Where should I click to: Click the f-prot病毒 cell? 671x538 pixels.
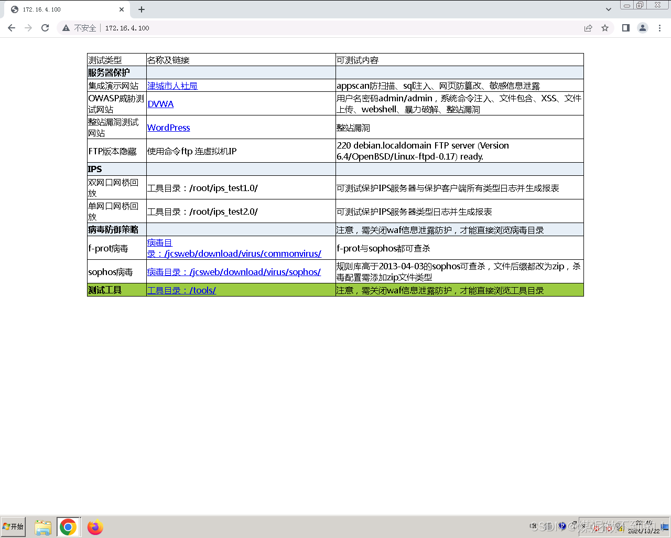[117, 248]
